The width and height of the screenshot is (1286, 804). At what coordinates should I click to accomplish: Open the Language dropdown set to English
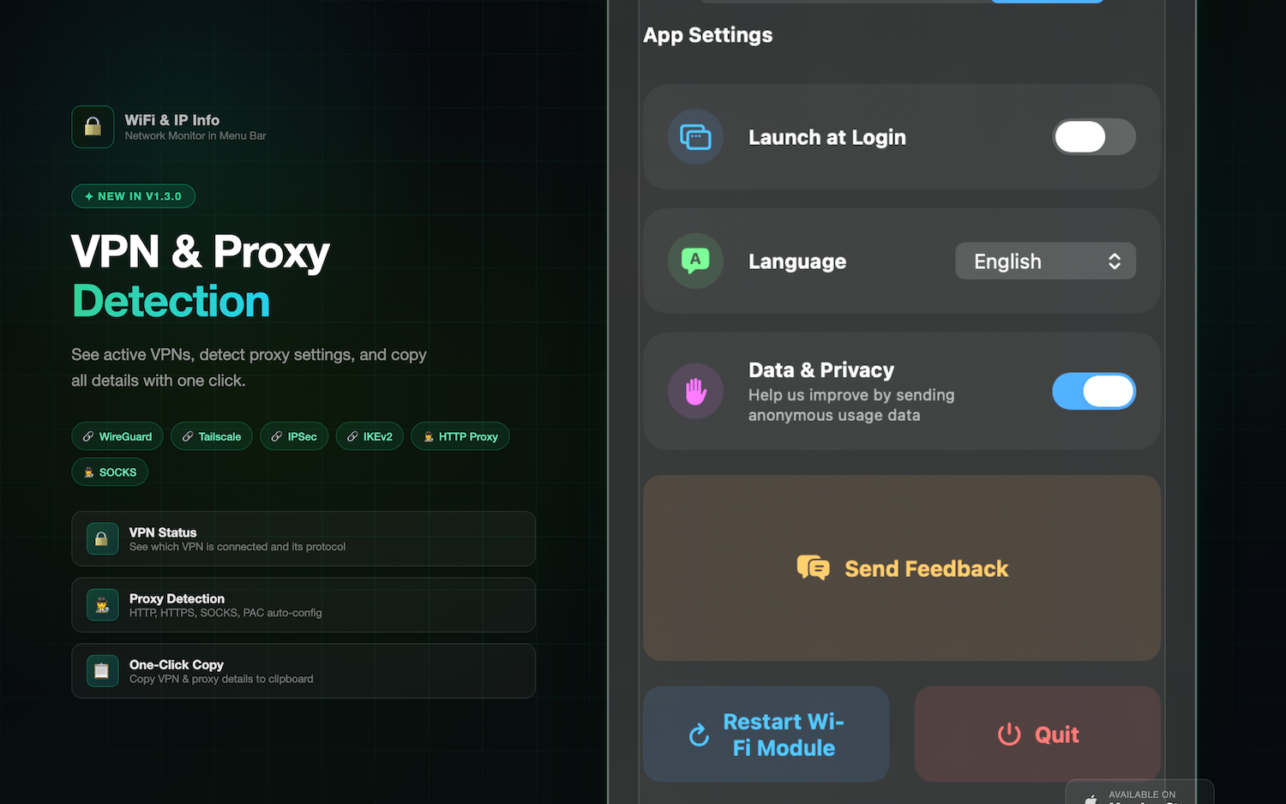point(1045,261)
